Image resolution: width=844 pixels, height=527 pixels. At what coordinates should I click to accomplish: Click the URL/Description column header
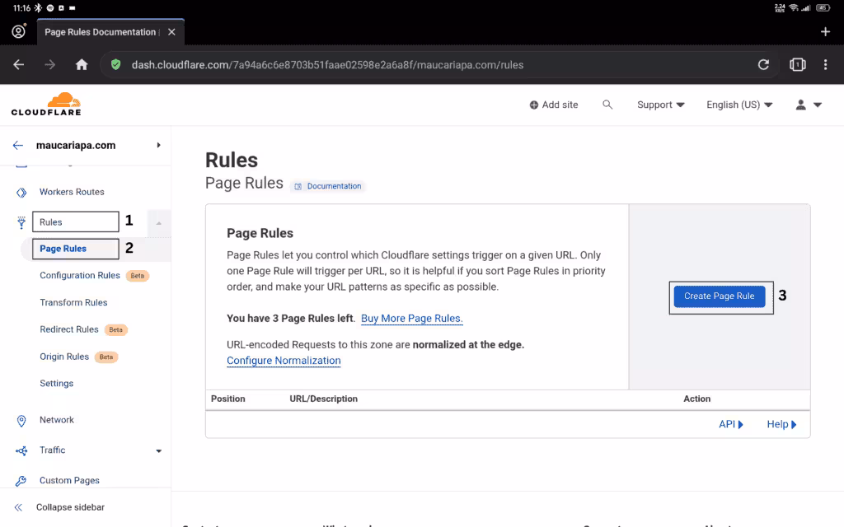(x=323, y=399)
